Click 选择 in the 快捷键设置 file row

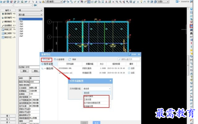coord(131,73)
